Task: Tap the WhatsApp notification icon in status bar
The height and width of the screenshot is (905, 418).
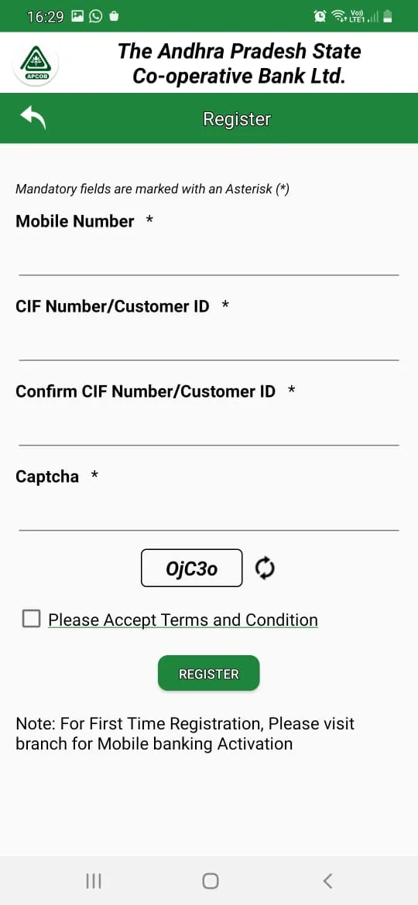Action: point(95,16)
